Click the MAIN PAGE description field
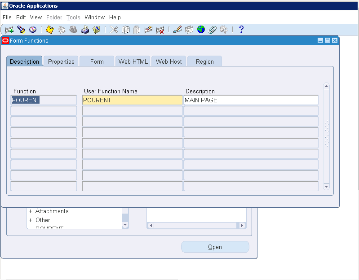The height and width of the screenshot is (280, 359). 251,100
